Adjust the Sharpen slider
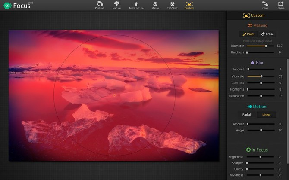 point(260,163)
